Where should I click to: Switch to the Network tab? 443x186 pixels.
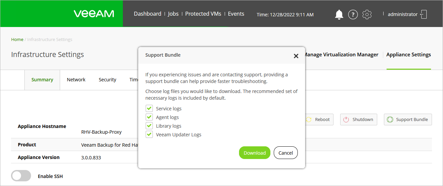(x=76, y=80)
